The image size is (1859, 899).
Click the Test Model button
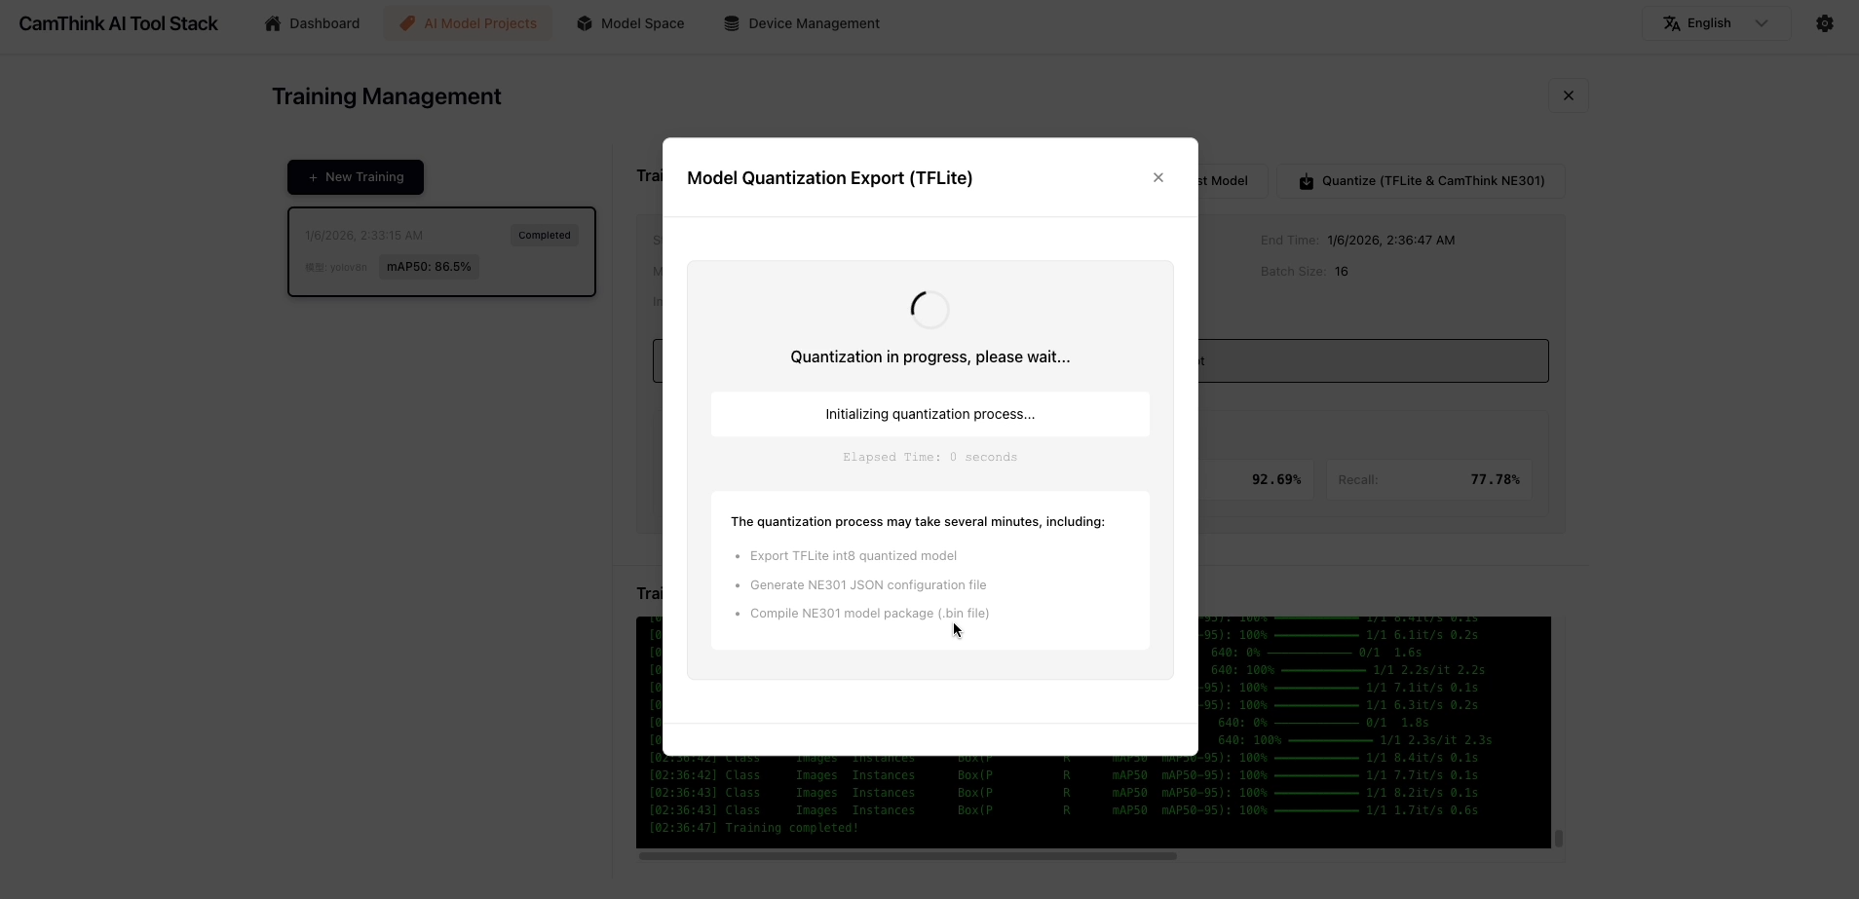(1228, 181)
